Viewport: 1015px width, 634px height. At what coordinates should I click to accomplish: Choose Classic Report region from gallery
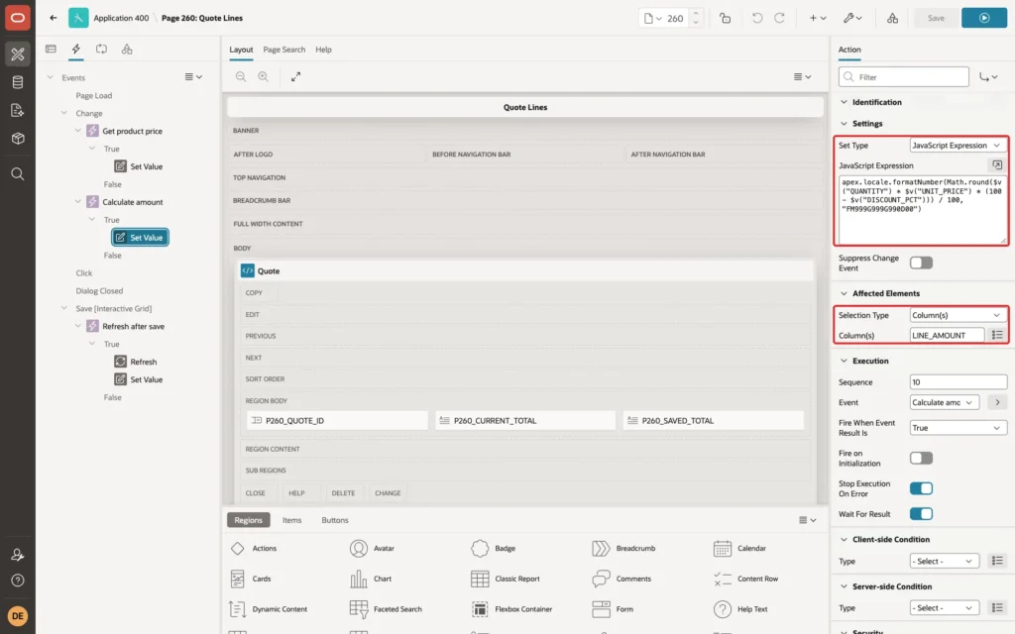(x=507, y=579)
